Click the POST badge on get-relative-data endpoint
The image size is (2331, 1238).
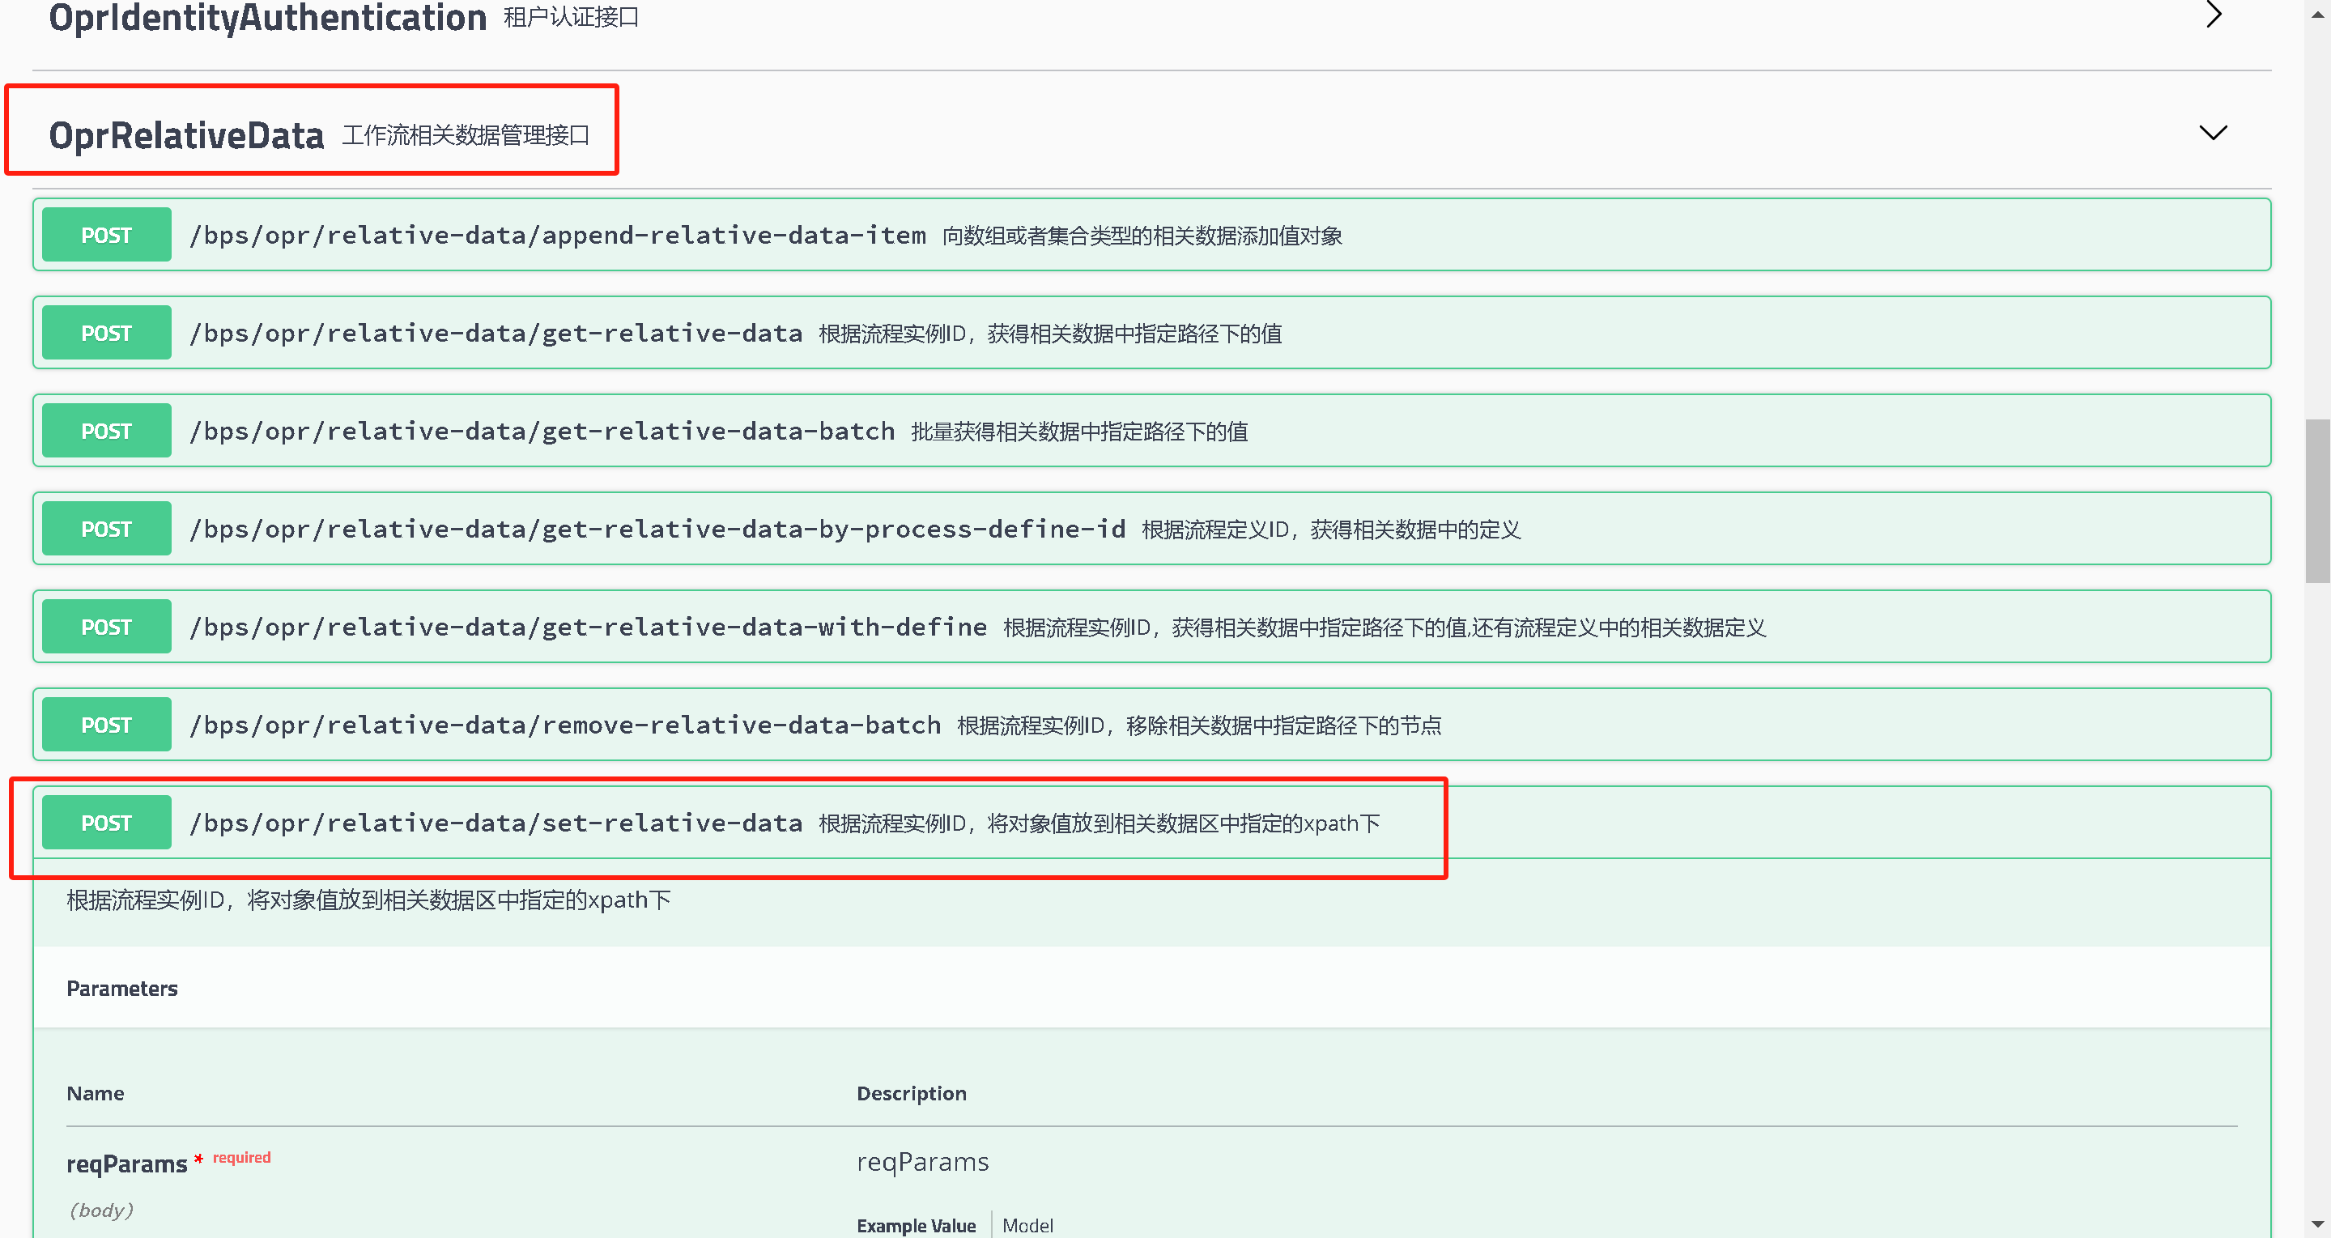pyautogui.click(x=106, y=332)
